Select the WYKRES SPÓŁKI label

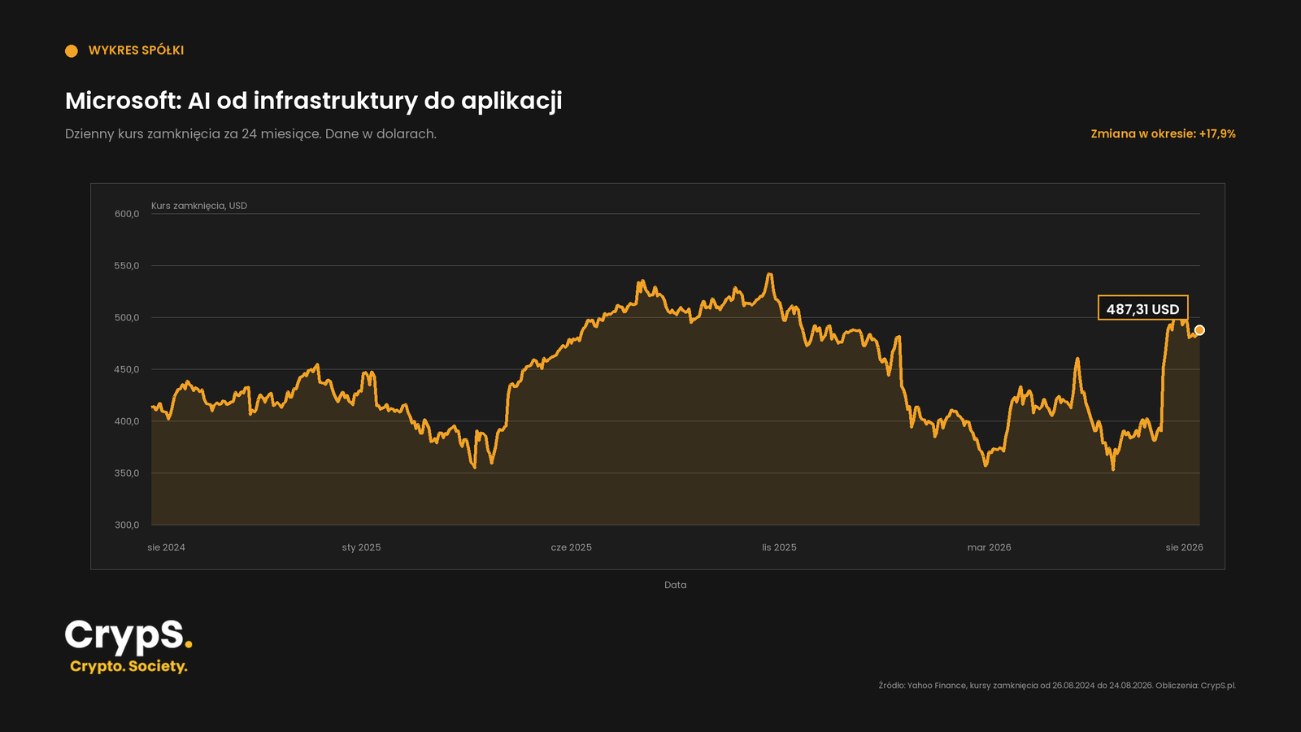point(136,50)
